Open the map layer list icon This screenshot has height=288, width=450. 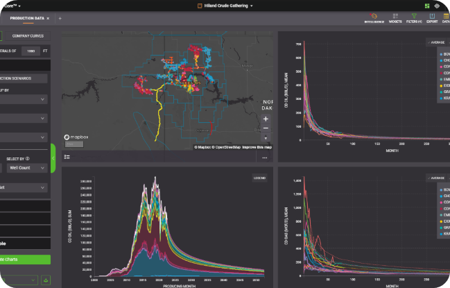(x=67, y=157)
